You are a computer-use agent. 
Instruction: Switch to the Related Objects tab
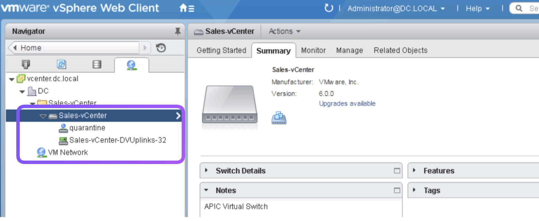[400, 50]
